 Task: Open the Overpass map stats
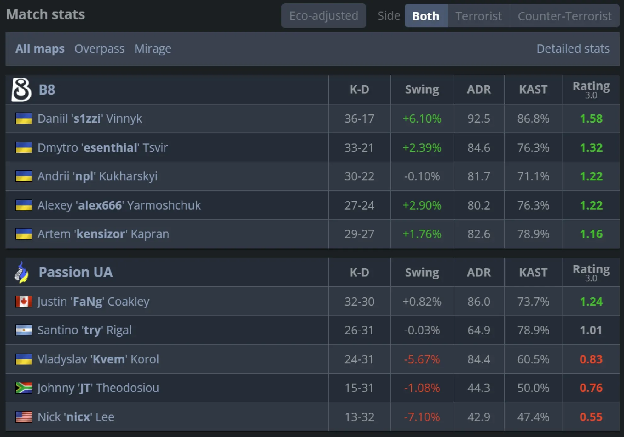point(100,49)
